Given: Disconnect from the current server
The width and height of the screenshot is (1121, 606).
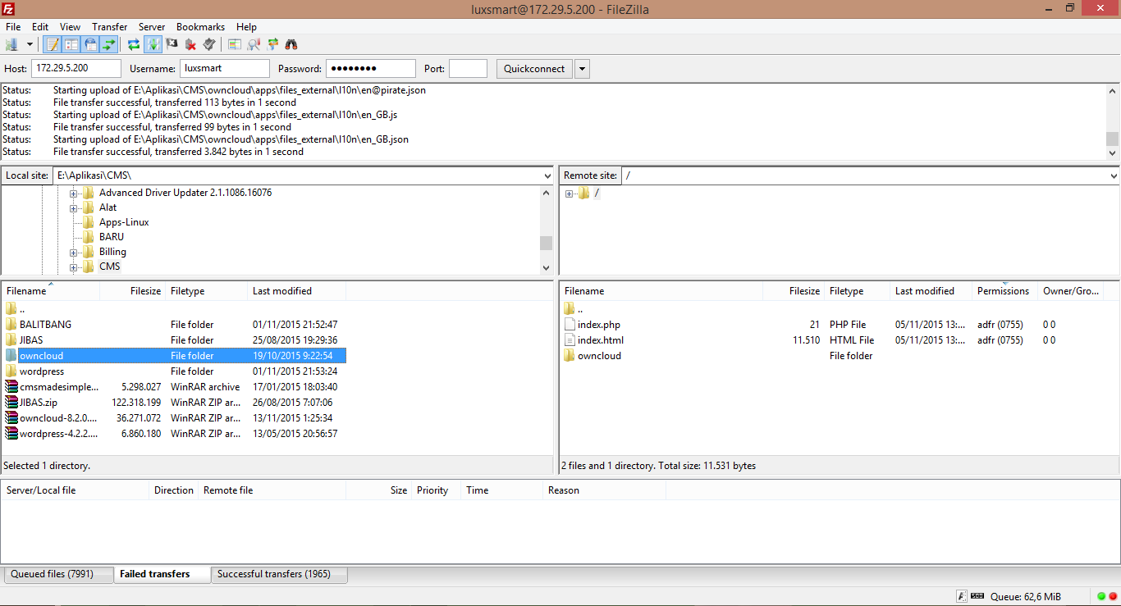Looking at the screenshot, I should tap(190, 44).
